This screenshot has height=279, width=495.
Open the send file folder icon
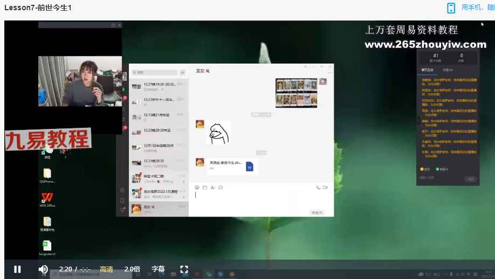pos(205,187)
